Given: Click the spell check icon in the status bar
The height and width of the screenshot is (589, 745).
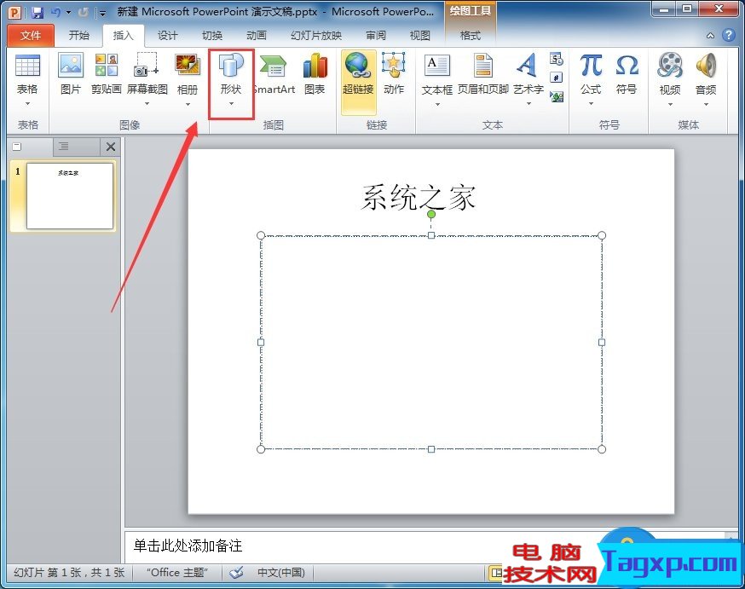Looking at the screenshot, I should coord(236,572).
